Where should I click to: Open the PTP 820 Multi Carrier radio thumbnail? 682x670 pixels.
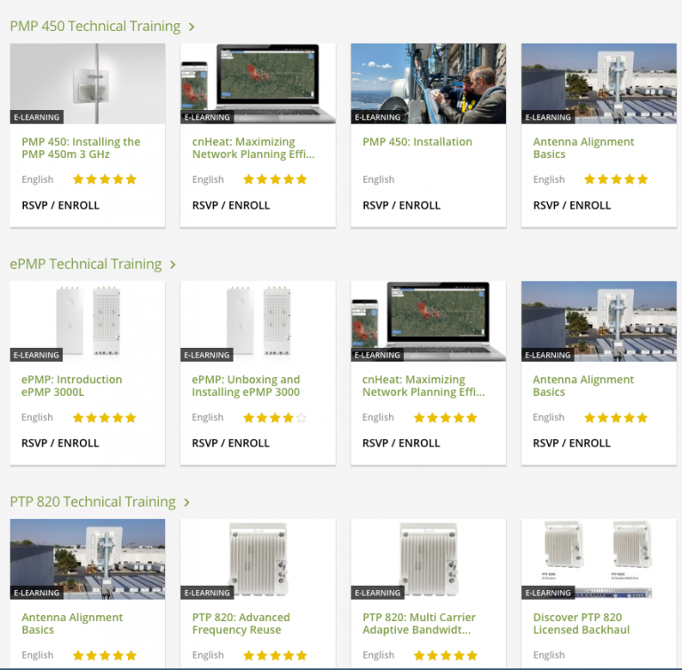(x=428, y=559)
